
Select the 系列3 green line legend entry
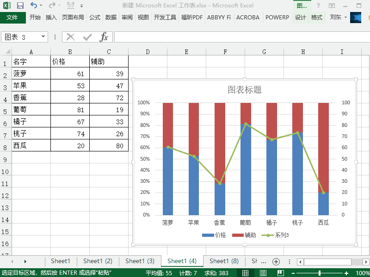click(x=275, y=235)
